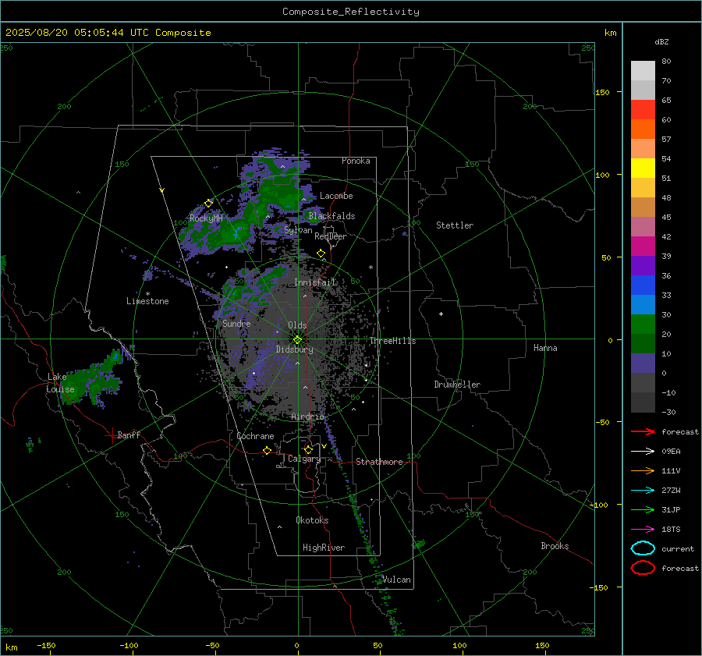Click the yellow diamond marker below RedDeer
The image size is (702, 656).
321,254
